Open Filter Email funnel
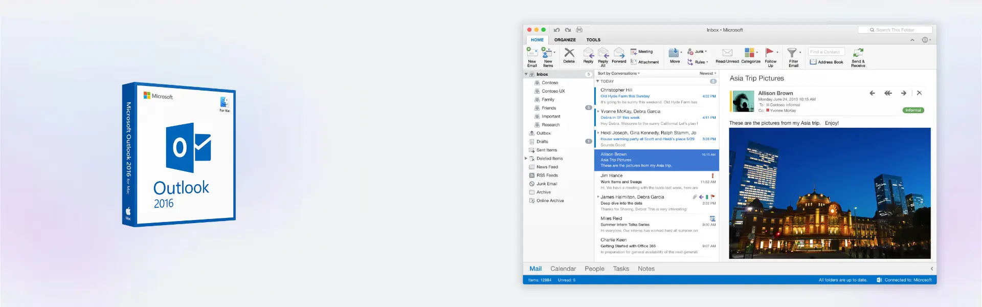Screen dimensions: 982x307 pyautogui.click(x=793, y=57)
